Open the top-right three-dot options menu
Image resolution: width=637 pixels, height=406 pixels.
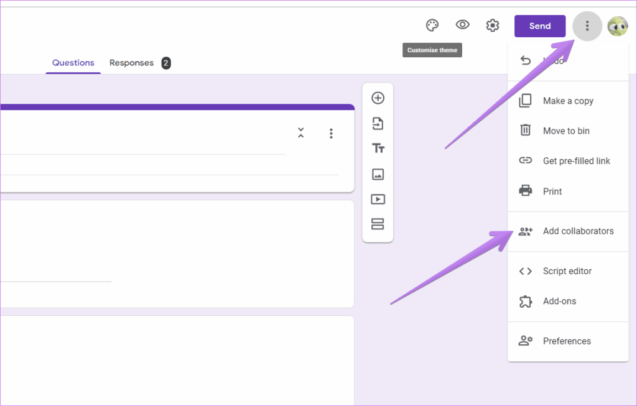(x=587, y=25)
